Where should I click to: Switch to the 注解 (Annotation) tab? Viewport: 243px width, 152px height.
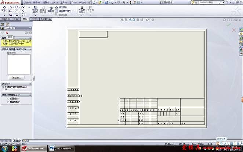pyautogui.click(x=16, y=18)
